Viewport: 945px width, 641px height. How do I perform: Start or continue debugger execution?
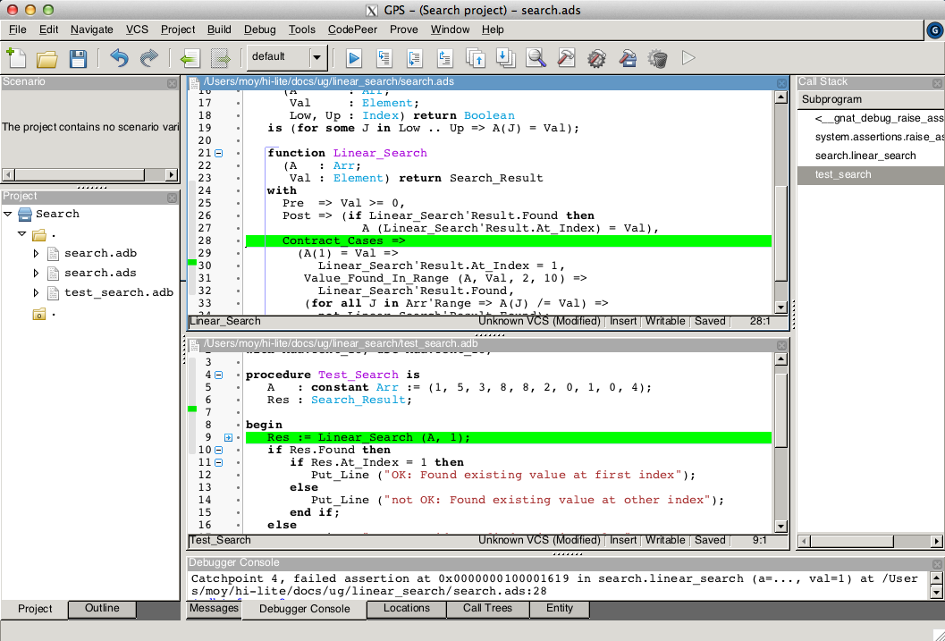click(x=354, y=58)
